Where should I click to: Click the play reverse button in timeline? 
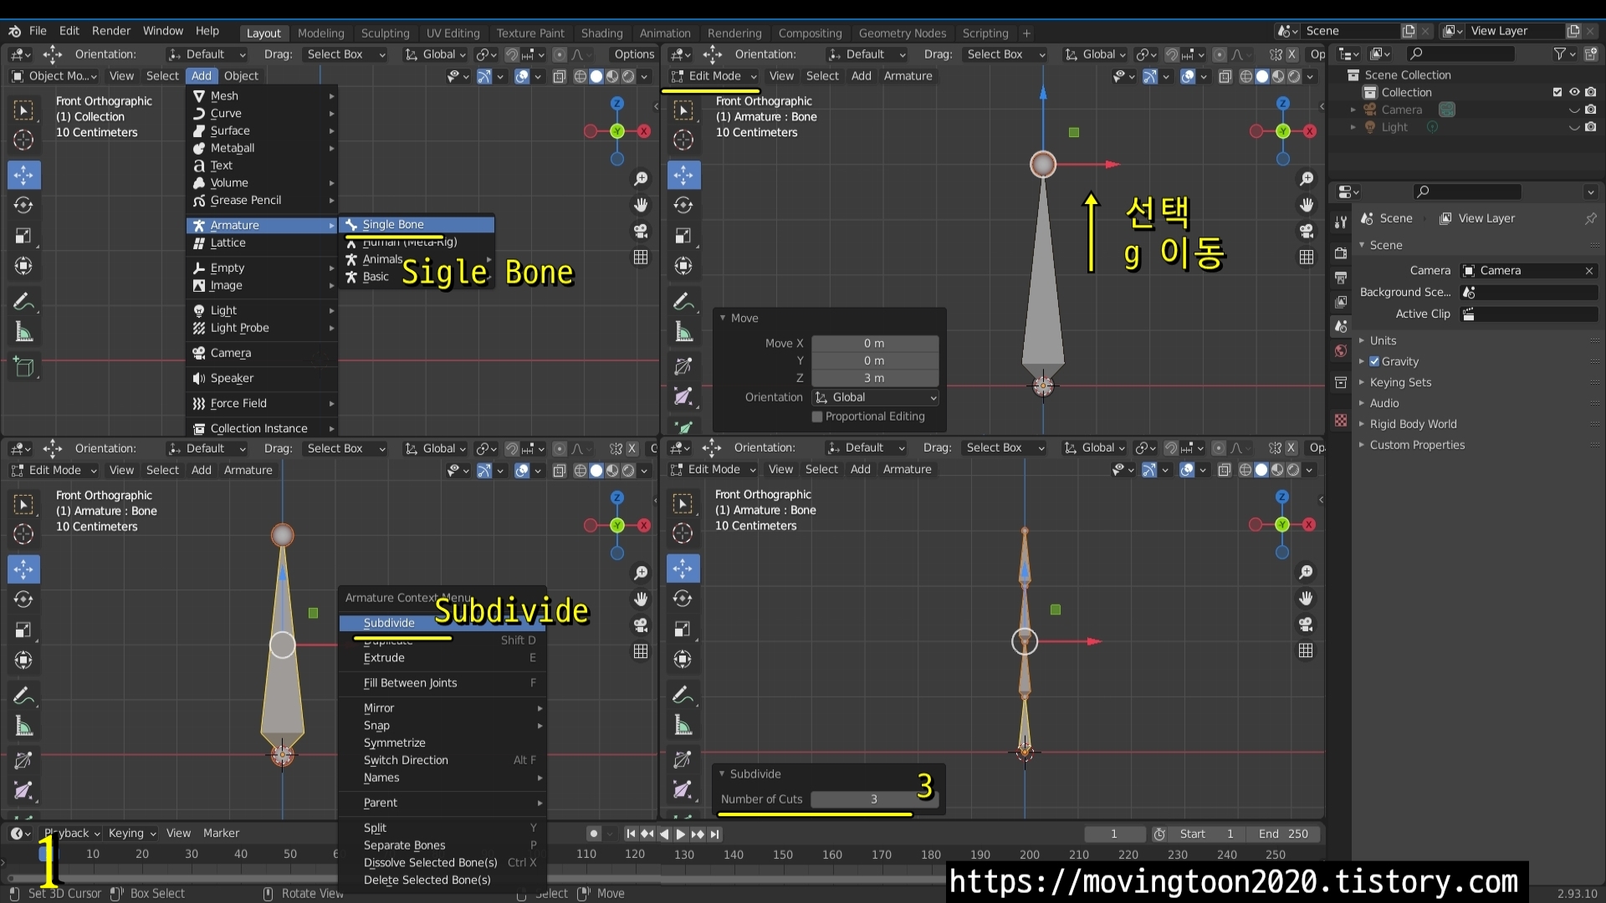click(664, 834)
